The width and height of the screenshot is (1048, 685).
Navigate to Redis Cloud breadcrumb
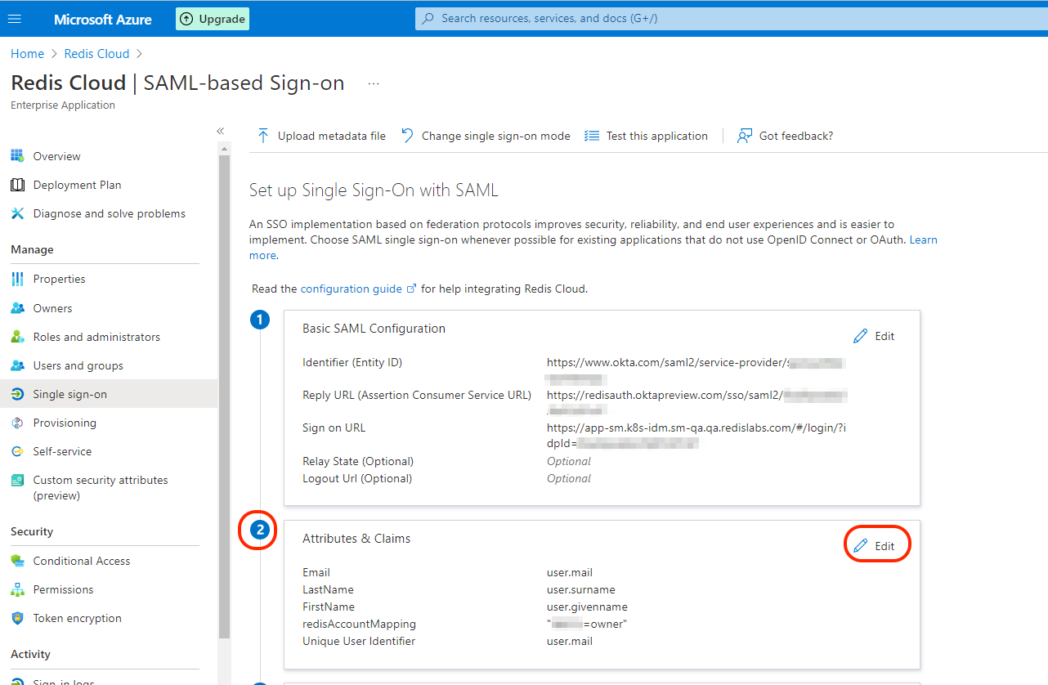96,54
